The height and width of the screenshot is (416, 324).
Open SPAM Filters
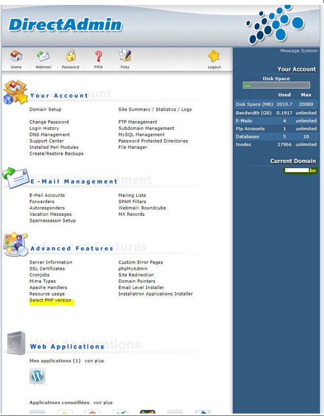pyautogui.click(x=132, y=202)
